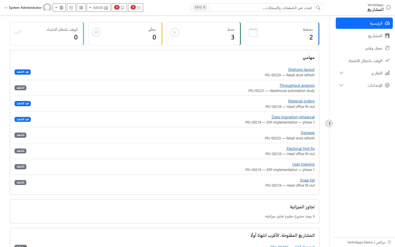Open سجل وقتي in the sidebar
Image resolution: width=395 pixels, height=247 pixels.
[x=364, y=48]
